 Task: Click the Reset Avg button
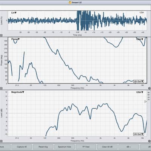[x=43, y=147]
